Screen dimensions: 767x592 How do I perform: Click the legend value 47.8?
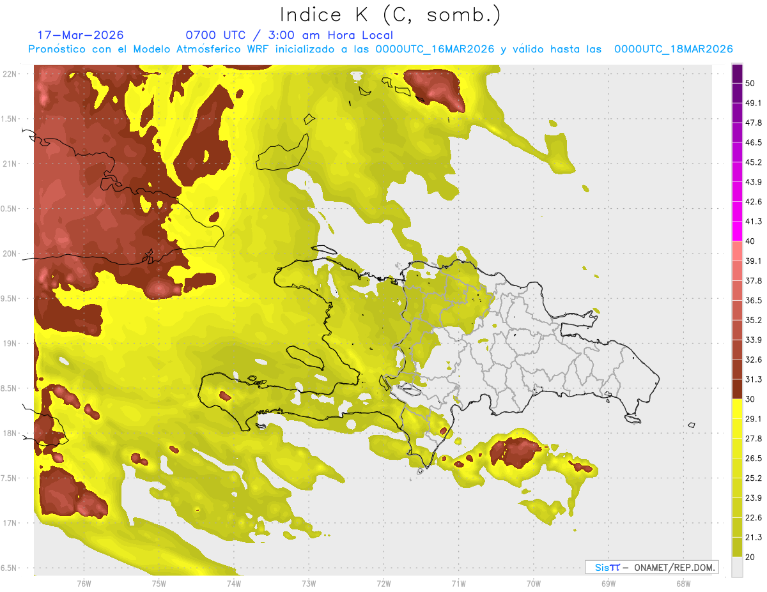pyautogui.click(x=754, y=123)
